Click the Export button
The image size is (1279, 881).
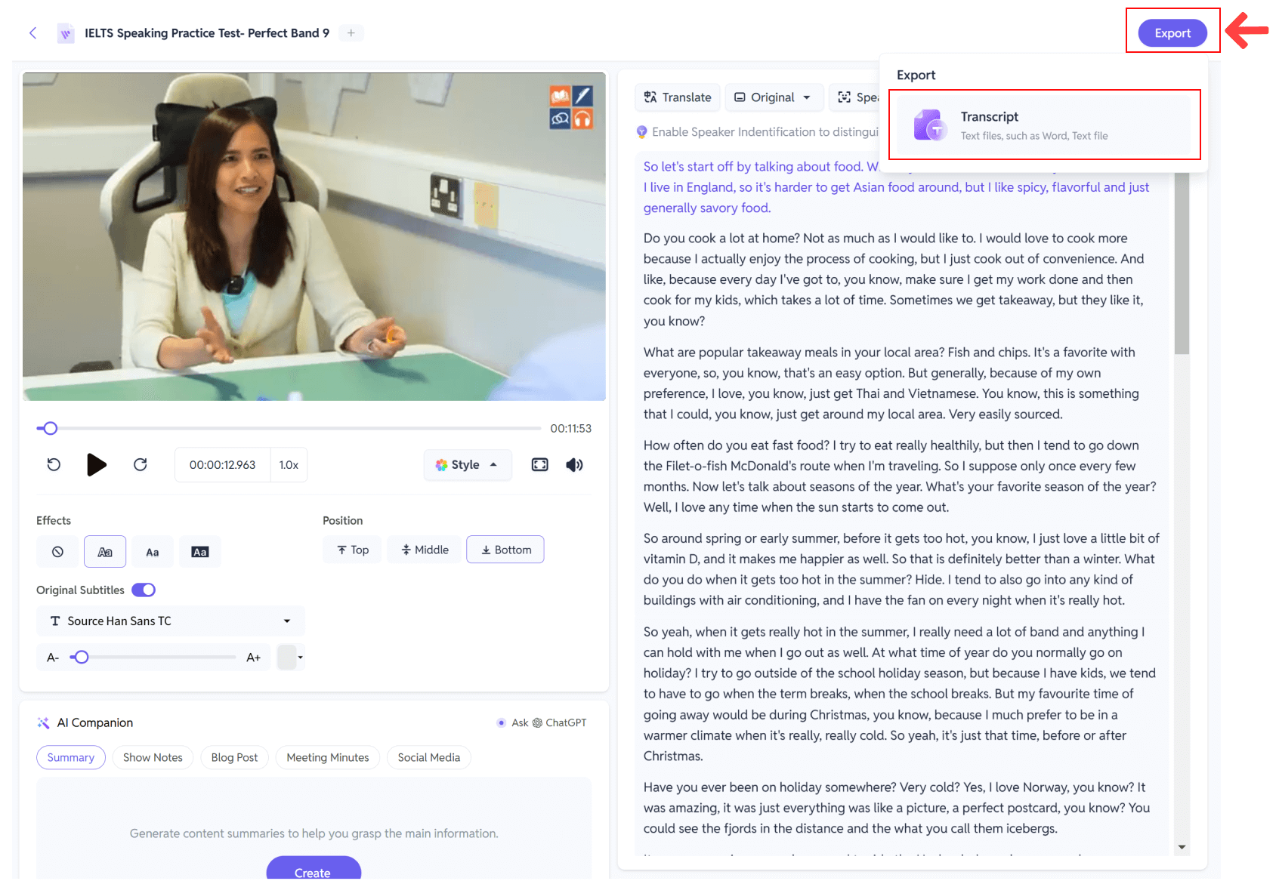pyautogui.click(x=1172, y=33)
